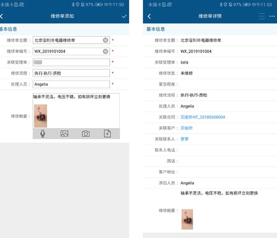
Task: Tap the image thumbnail in the 维修概要 editor
Action: tap(40, 116)
